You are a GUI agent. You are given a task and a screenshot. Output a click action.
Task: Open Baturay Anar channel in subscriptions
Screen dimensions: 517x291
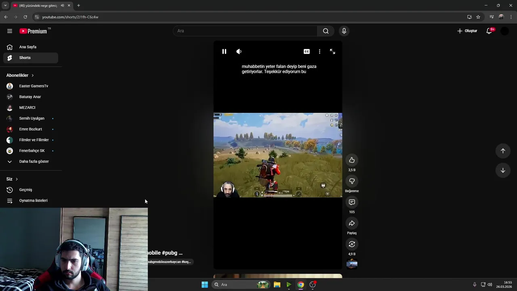click(x=31, y=97)
